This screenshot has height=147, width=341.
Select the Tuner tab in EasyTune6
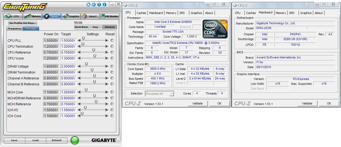[51, 16]
